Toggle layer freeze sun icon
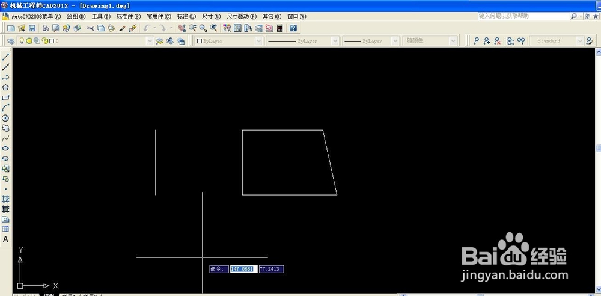Viewport: 601px width, 296px height. [29, 41]
